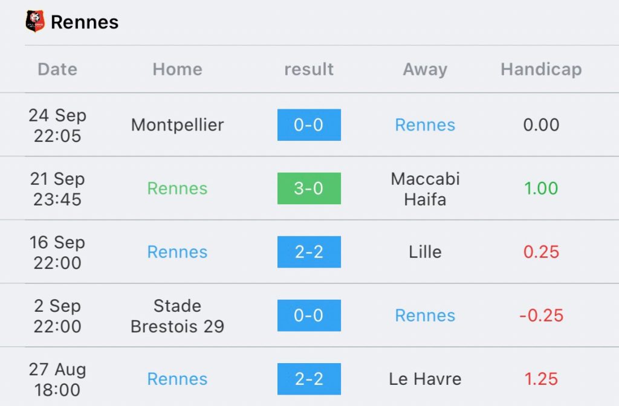Click the red -0.25 handicap value
This screenshot has height=406, width=619.
(541, 315)
